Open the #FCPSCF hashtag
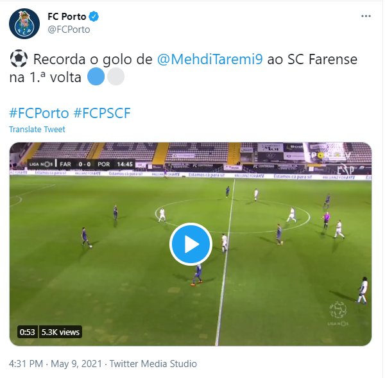 pos(102,113)
